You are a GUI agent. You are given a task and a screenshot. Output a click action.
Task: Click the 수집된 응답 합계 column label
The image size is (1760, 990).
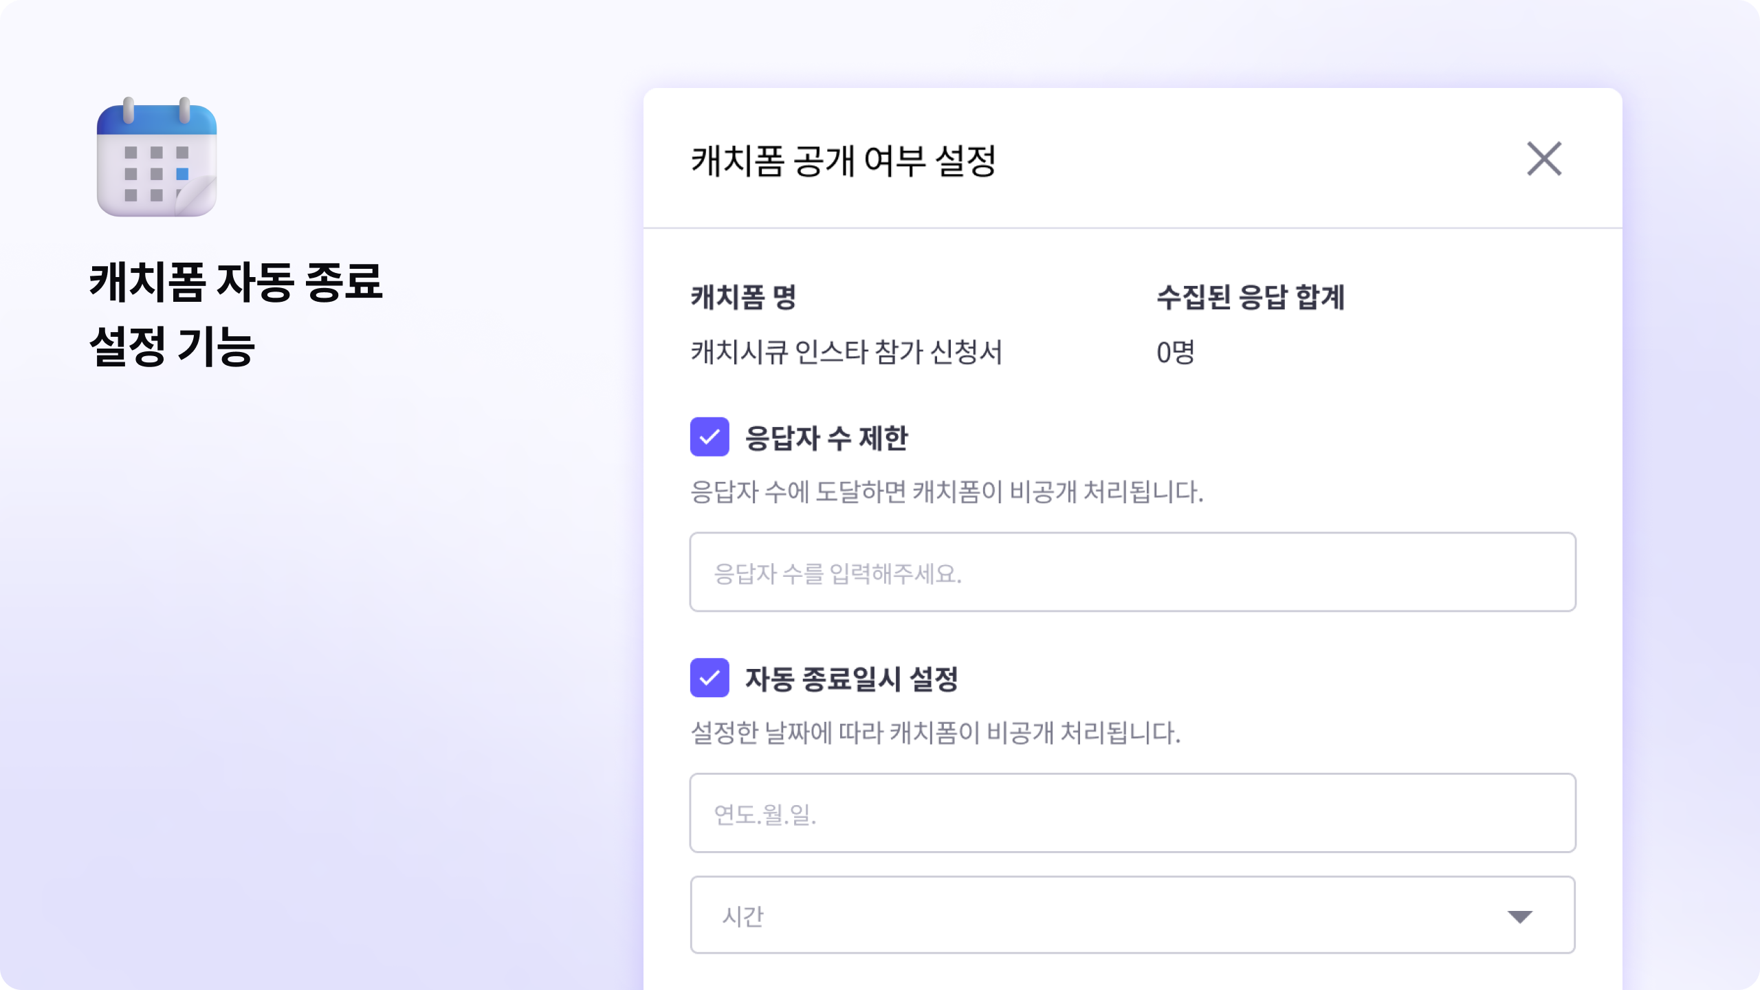point(1251,297)
